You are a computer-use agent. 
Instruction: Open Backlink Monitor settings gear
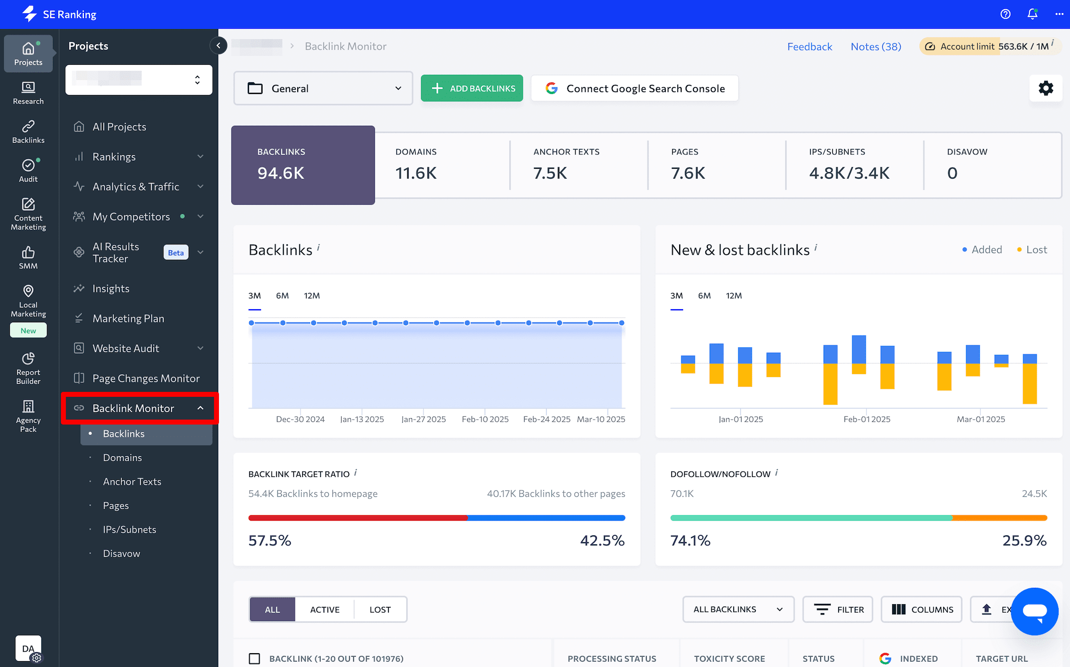coord(1046,88)
